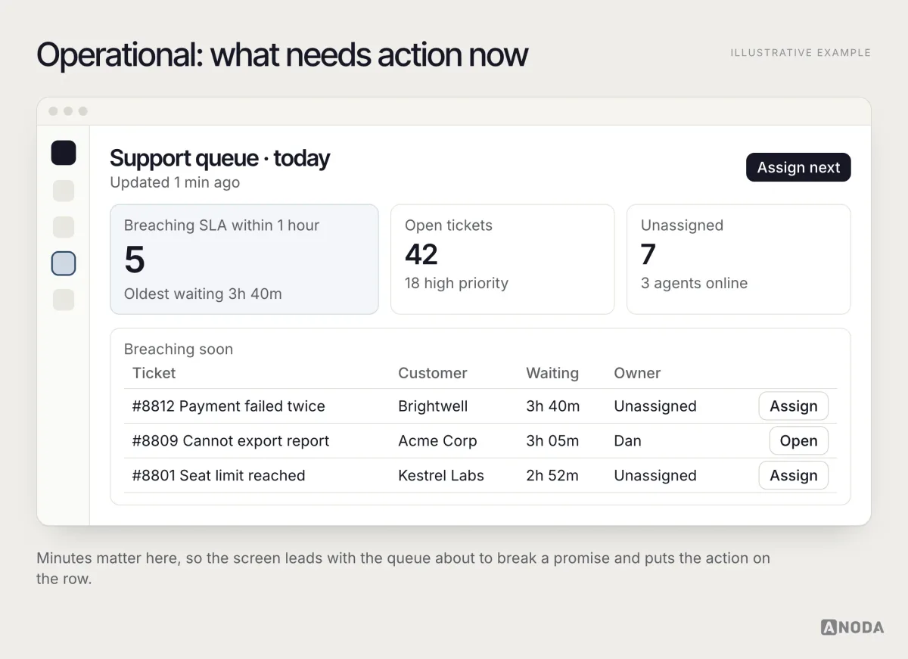Select the #8809 Cannot export report ticket
This screenshot has height=659, width=908.
point(231,441)
